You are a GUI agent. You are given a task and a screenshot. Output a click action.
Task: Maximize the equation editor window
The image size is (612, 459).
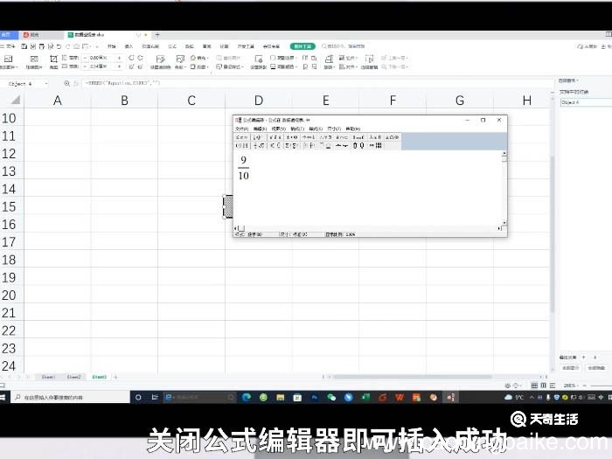point(483,120)
